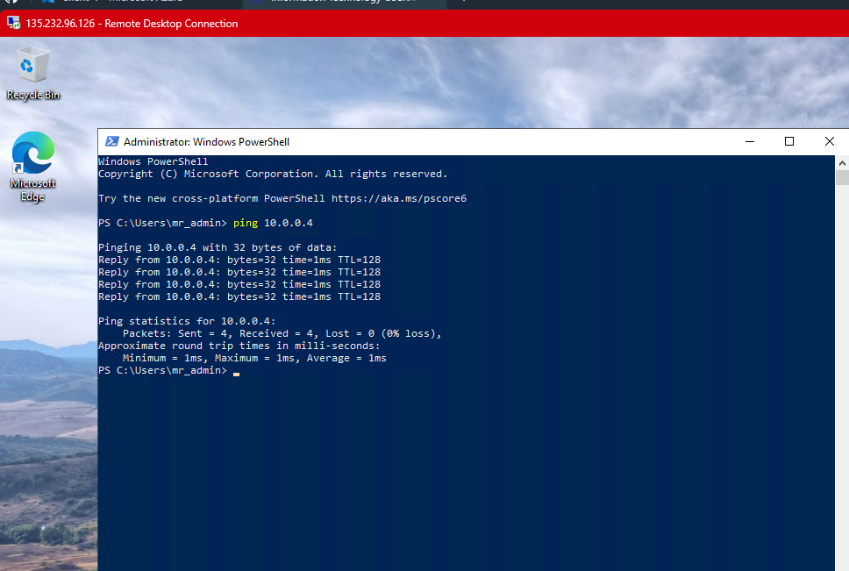Viewport: 849px width, 571px height.
Task: Click the https://aka.ms/pscore6 URL text
Action: (399, 198)
